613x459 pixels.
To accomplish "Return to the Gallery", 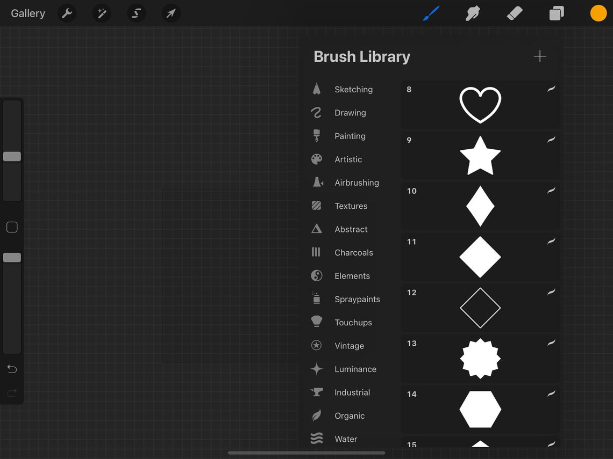I will [x=27, y=13].
